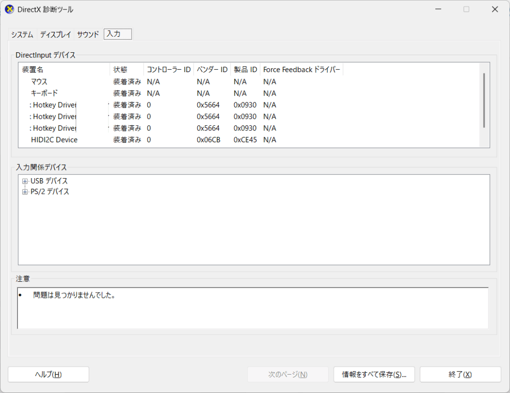Viewport: 510px width, 393px height.
Task: Sort by 装置名 column header
Action: tap(64, 70)
